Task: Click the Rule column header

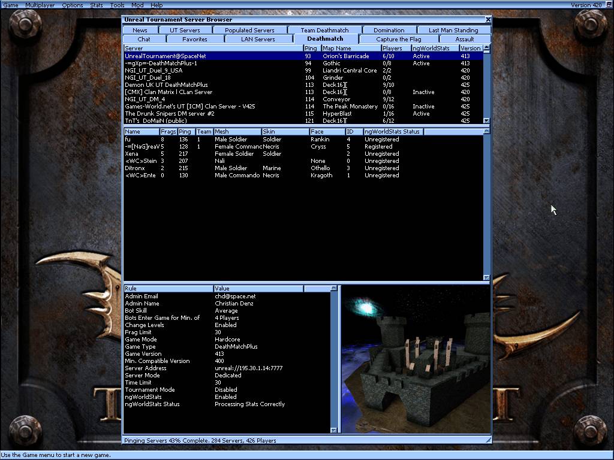Action: click(x=168, y=288)
